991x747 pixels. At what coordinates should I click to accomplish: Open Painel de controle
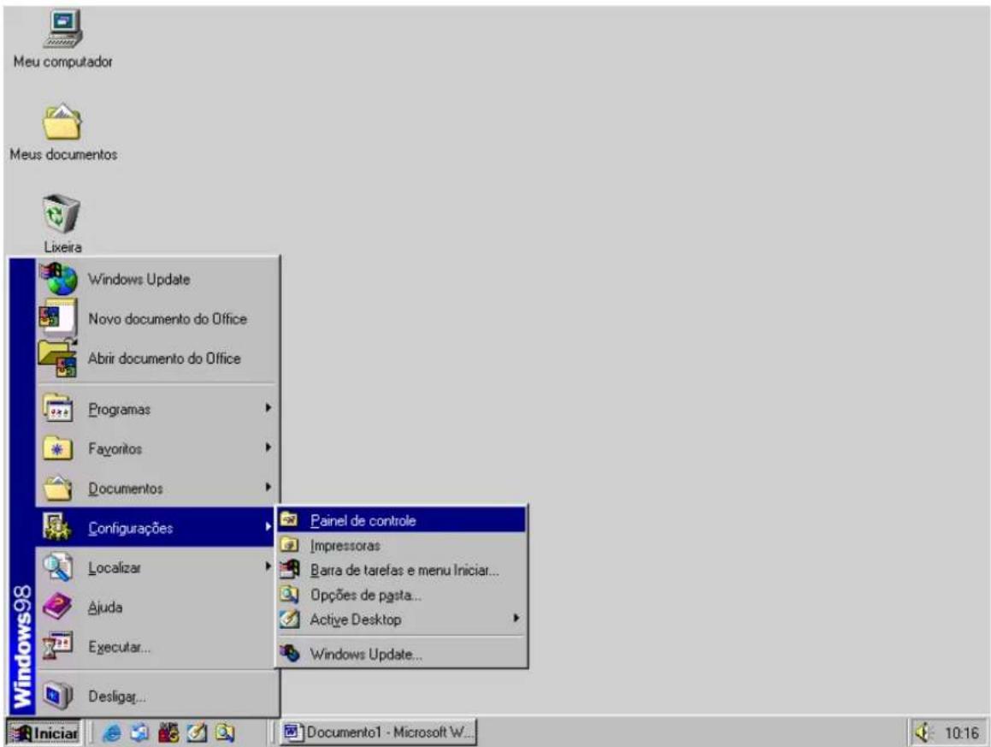click(401, 520)
